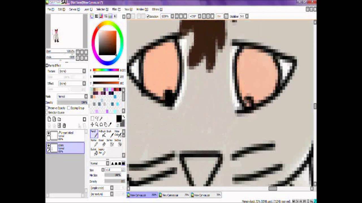
Task: Click the brush Size input field
Action: coord(115,170)
